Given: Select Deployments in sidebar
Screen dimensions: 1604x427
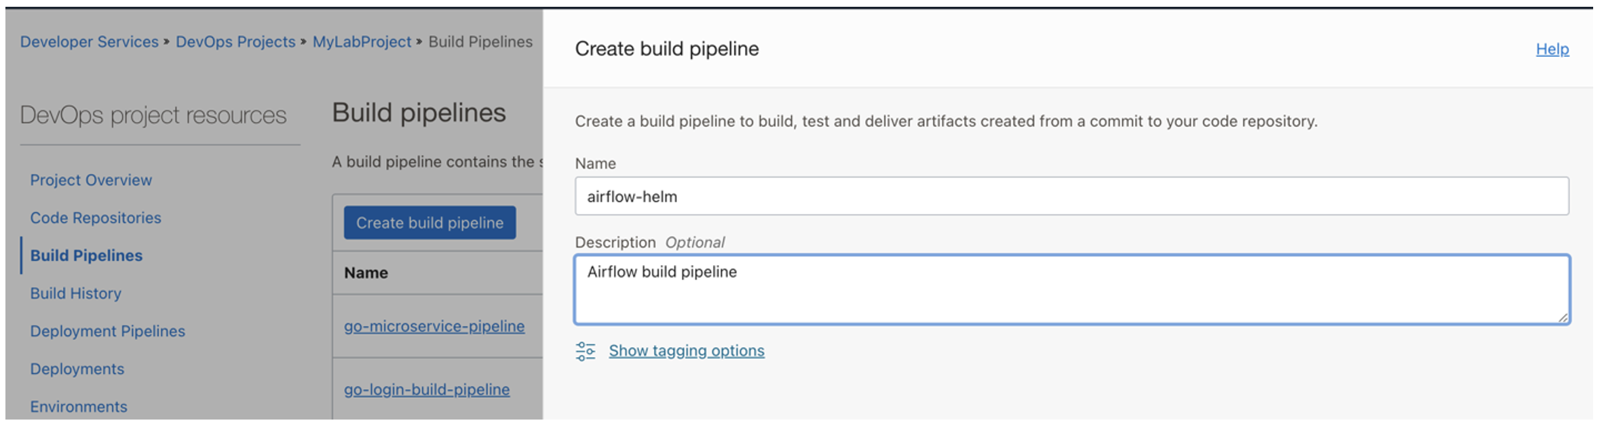Looking at the screenshot, I should pyautogui.click(x=77, y=369).
